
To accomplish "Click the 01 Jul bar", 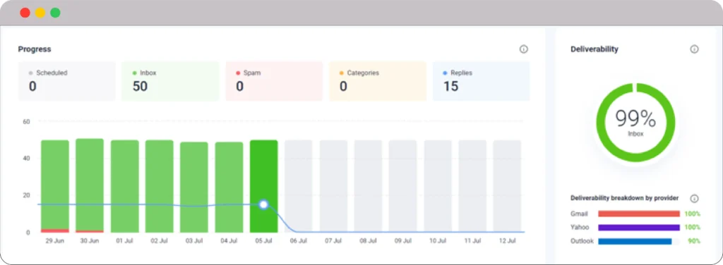I will coord(124,186).
